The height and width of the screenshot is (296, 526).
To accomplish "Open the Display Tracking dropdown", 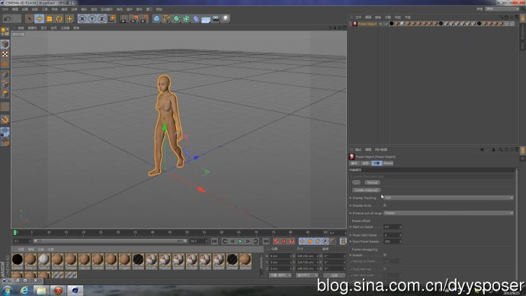I will (448, 198).
